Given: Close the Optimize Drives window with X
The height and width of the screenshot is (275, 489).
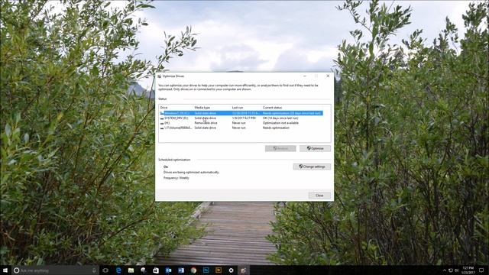Looking at the screenshot, I should pyautogui.click(x=328, y=76).
